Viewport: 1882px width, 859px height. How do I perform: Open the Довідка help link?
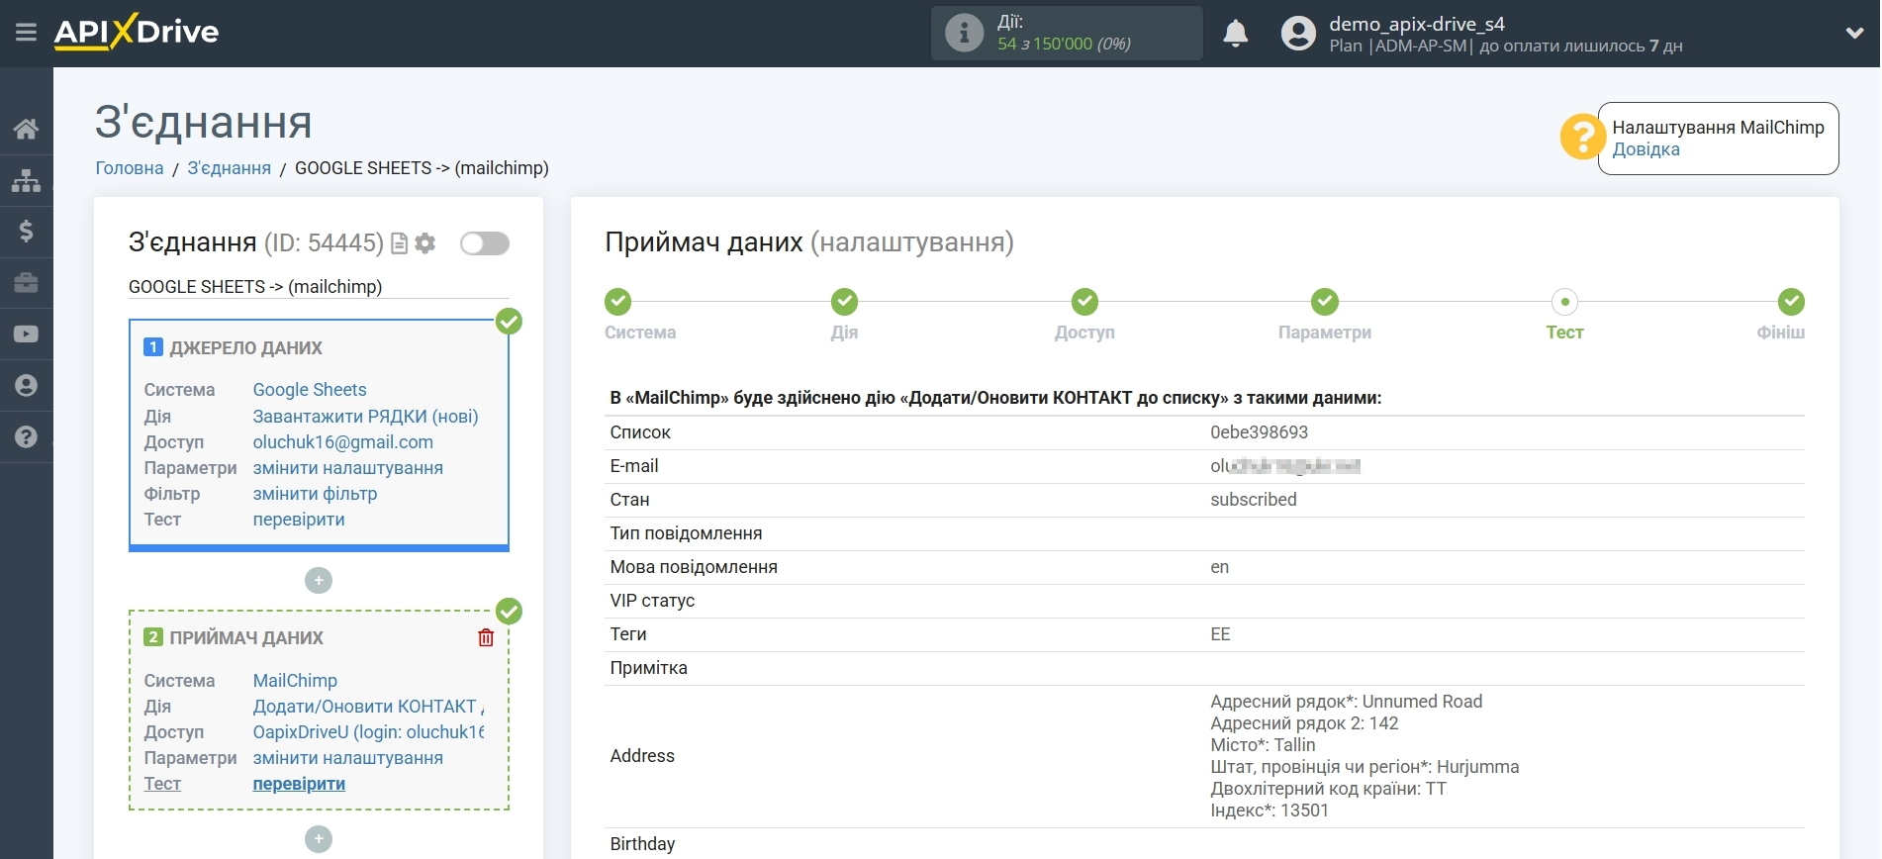(1646, 149)
